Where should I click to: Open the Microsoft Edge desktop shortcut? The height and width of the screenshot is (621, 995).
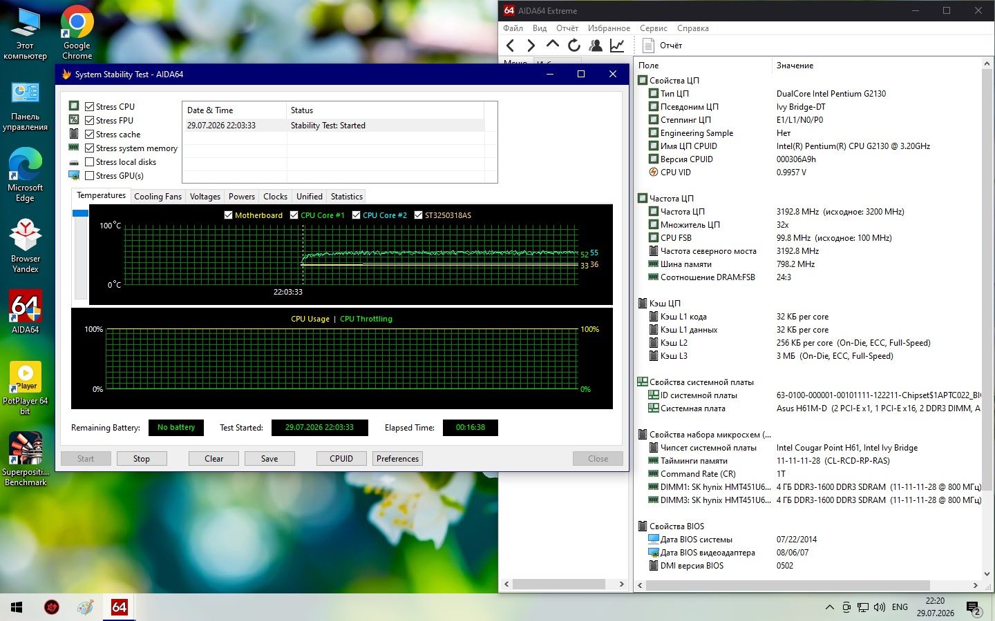pos(25,175)
